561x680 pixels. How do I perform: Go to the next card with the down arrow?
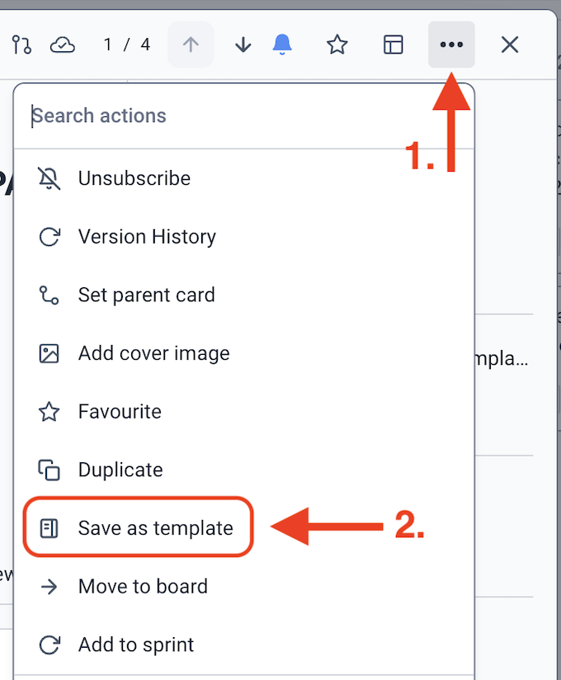243,45
